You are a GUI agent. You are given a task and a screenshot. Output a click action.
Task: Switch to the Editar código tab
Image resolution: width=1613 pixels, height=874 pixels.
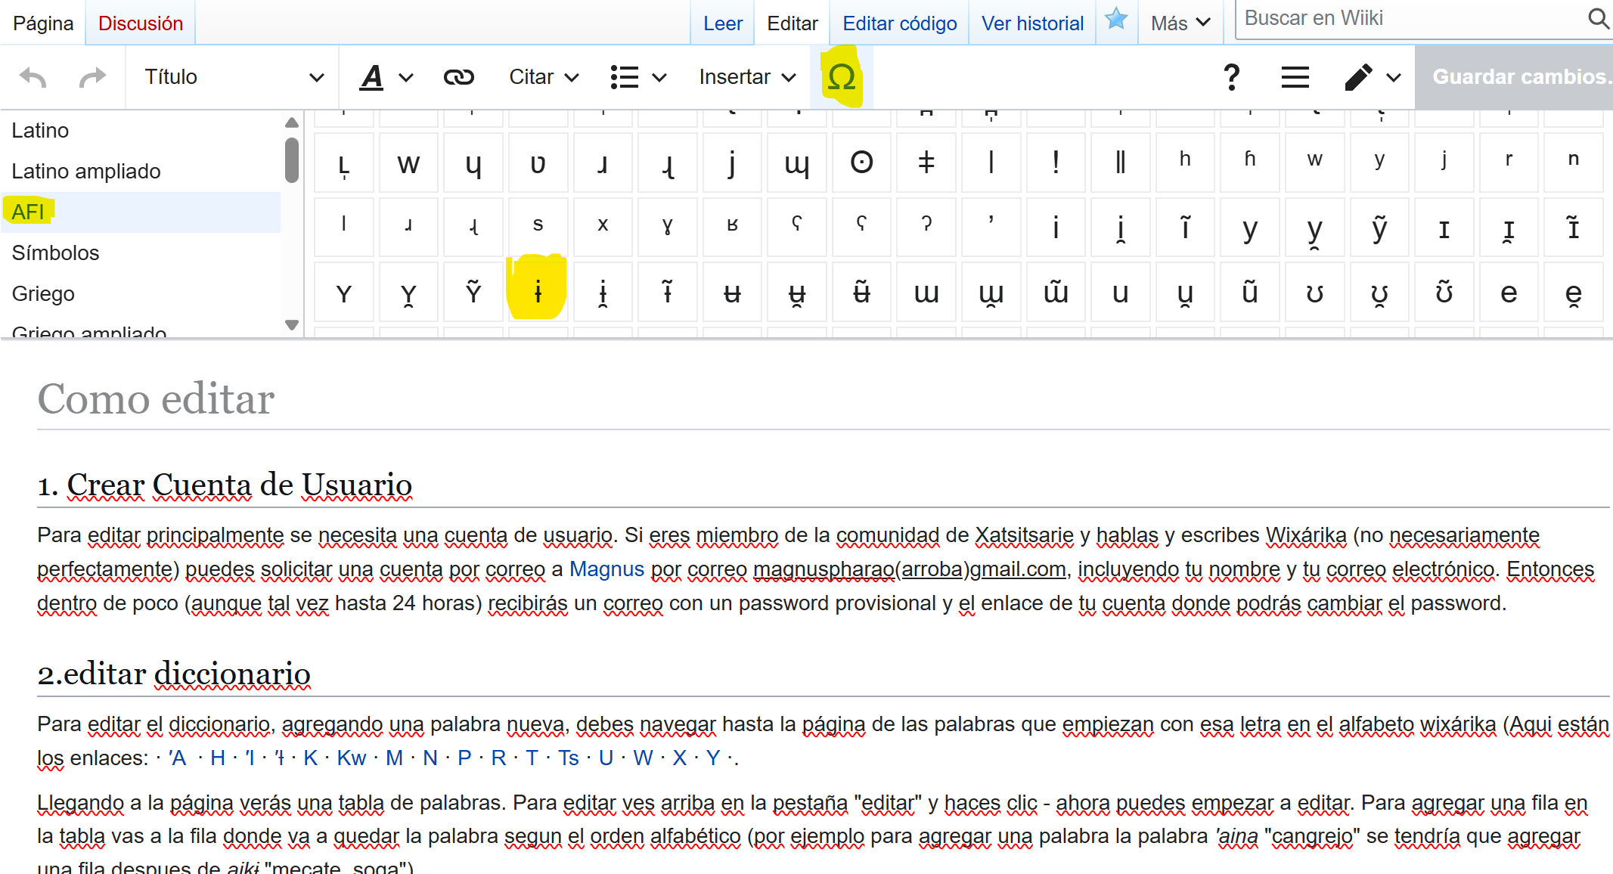tap(899, 23)
